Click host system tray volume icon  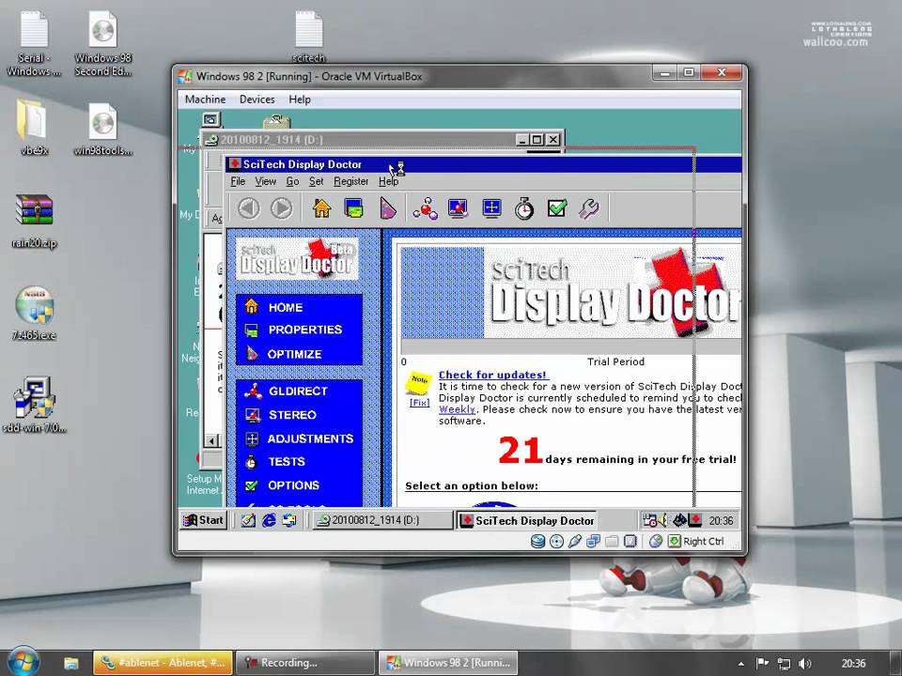coord(805,664)
